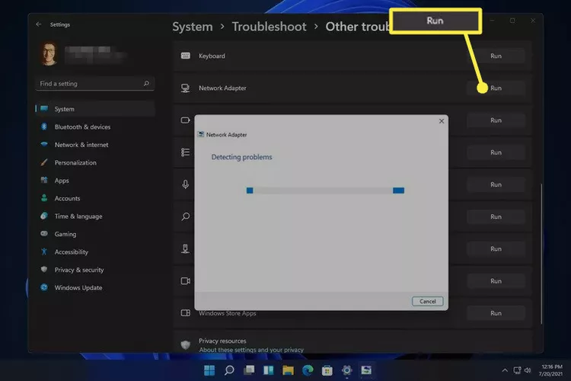Open the user profile avatar

49,54
